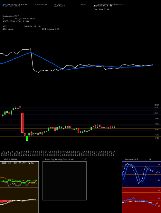The height and width of the screenshot is (213, 161).
Task: Click the 'CL: 17.51' closing price text
Action: click(x=59, y=6)
